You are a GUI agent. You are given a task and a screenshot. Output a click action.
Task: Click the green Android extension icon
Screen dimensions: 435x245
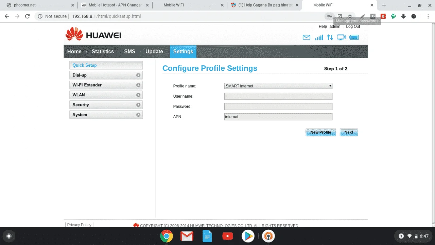click(x=393, y=16)
